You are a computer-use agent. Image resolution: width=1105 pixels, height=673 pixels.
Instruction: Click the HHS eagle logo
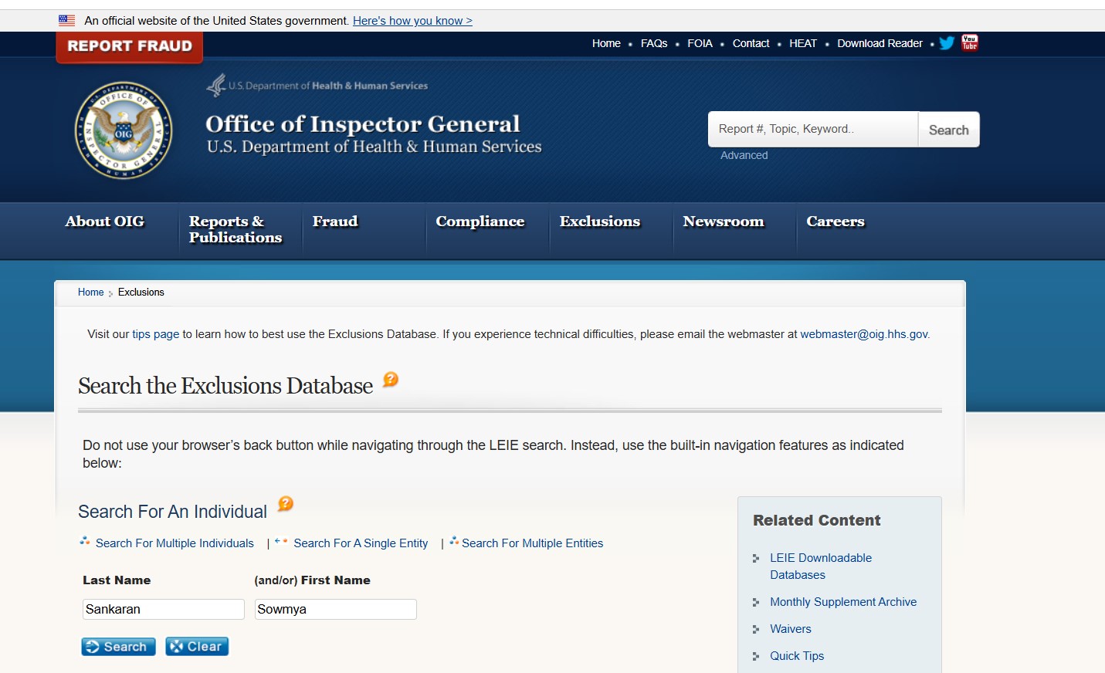(216, 85)
